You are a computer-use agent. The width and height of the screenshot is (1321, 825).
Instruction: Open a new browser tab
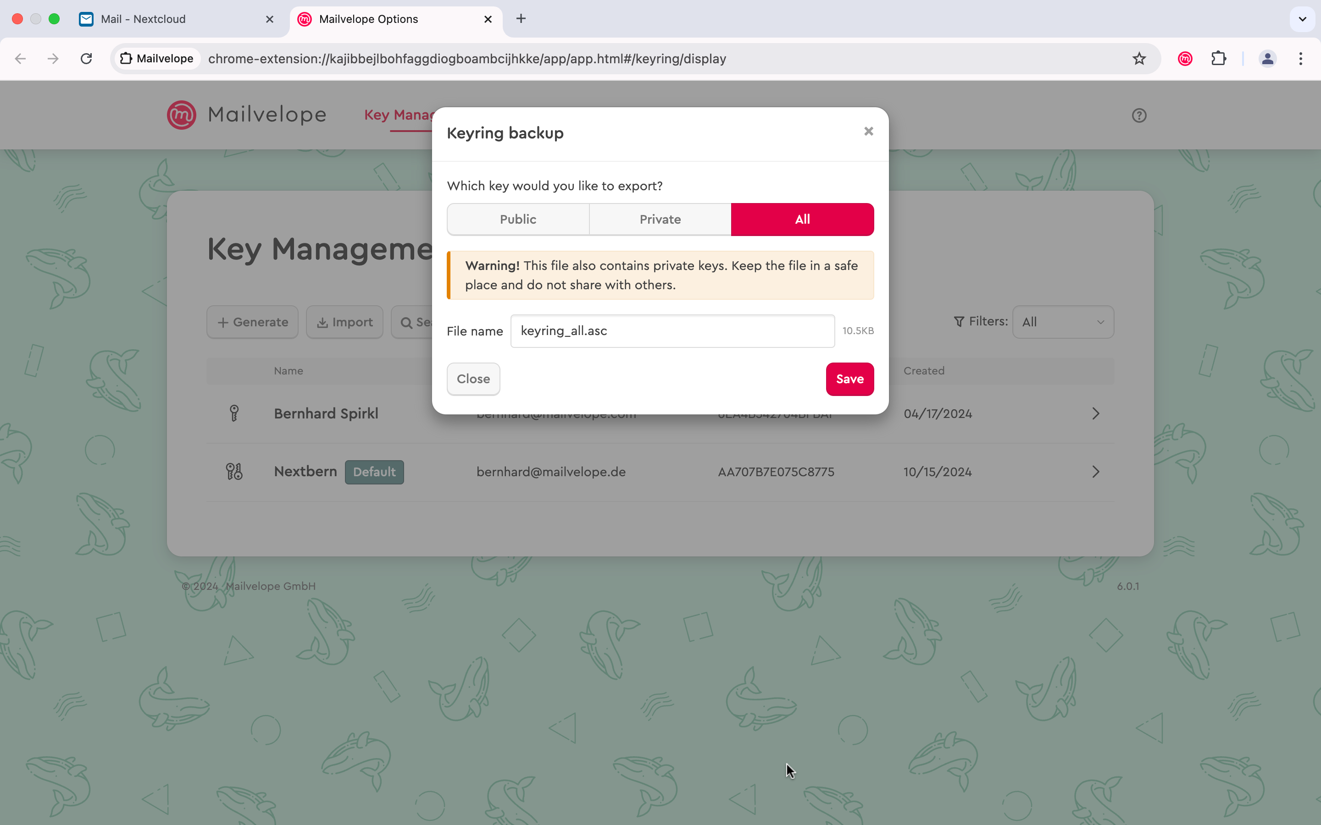[x=521, y=19]
